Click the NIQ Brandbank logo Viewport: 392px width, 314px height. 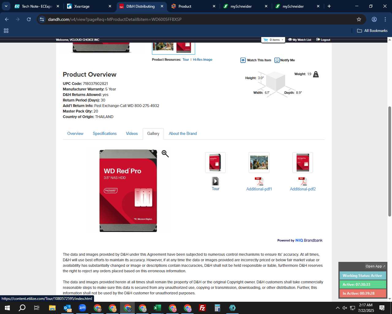(309, 240)
